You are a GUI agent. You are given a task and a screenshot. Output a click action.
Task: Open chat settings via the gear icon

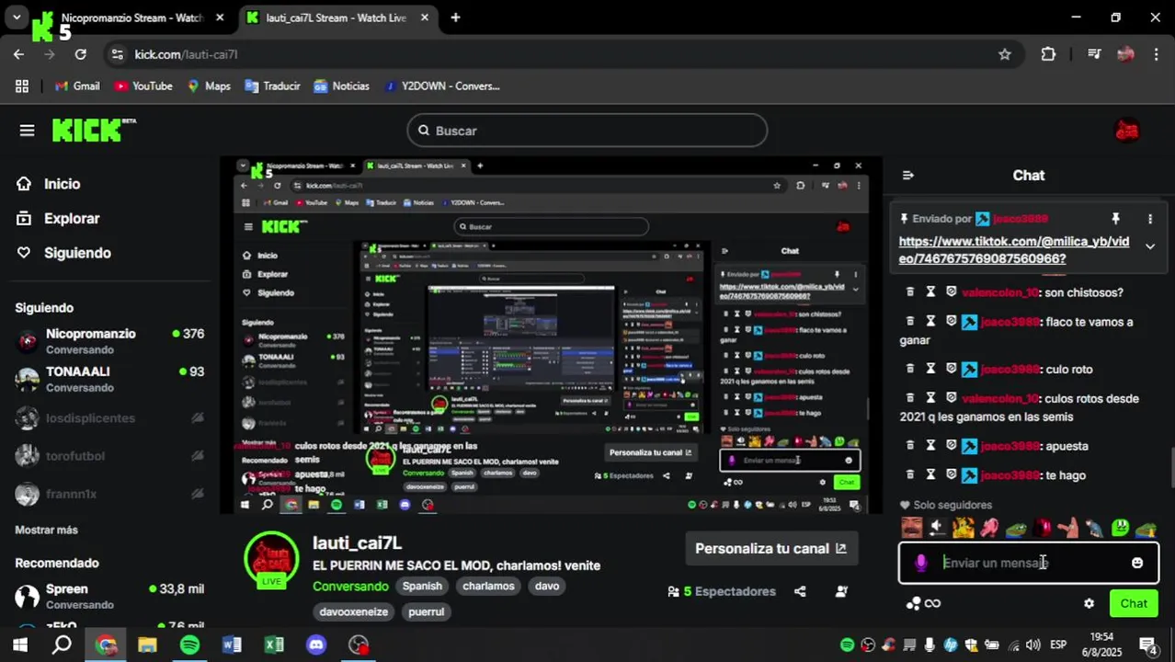pos(1089,603)
